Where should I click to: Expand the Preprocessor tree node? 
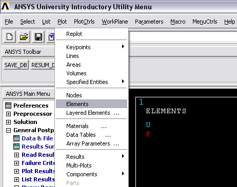(8, 114)
